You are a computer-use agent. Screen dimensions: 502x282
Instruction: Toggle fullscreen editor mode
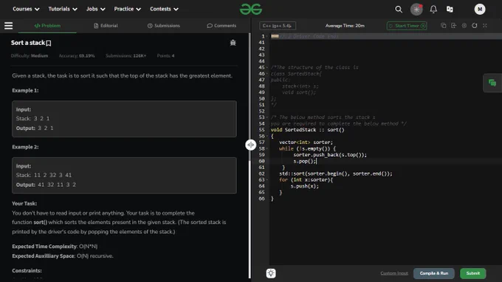click(485, 26)
